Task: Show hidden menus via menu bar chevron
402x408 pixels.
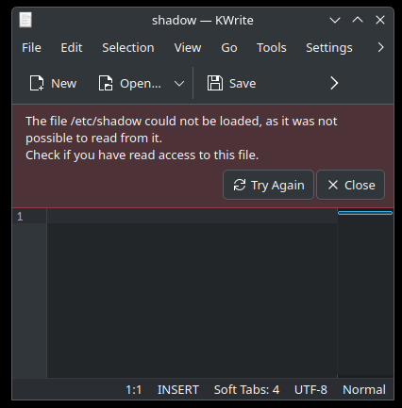Action: (380, 48)
